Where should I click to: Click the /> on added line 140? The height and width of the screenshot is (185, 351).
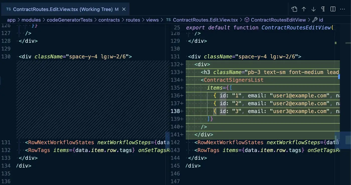coord(204,127)
